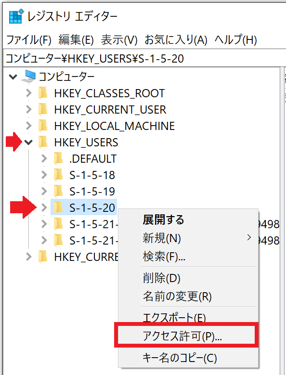Expand the S-1-5-20 subkey

tap(44, 207)
